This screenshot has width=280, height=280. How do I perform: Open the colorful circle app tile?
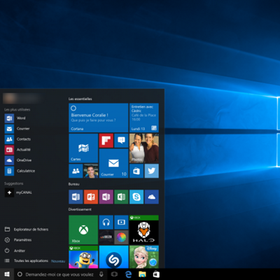pos(121,237)
